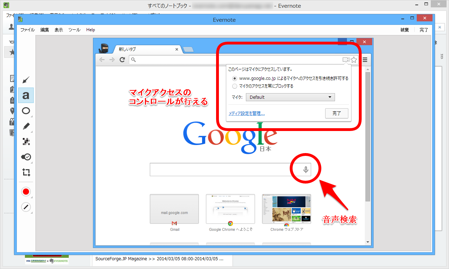Open the Chrome hamburger menu

coord(364,60)
